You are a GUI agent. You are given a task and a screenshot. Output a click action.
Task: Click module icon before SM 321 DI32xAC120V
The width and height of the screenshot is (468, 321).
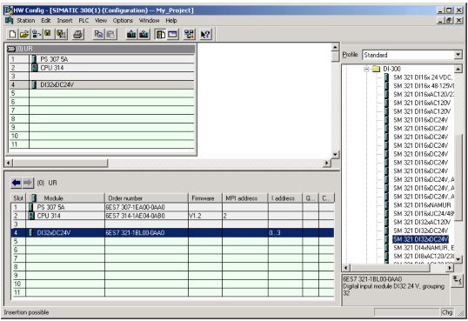tap(387, 222)
